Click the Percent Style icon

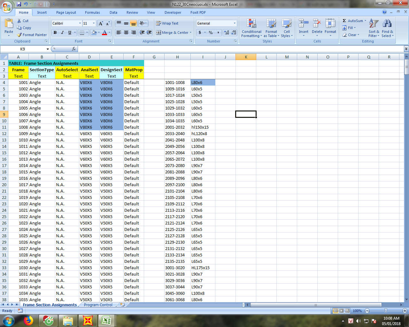coord(211,33)
